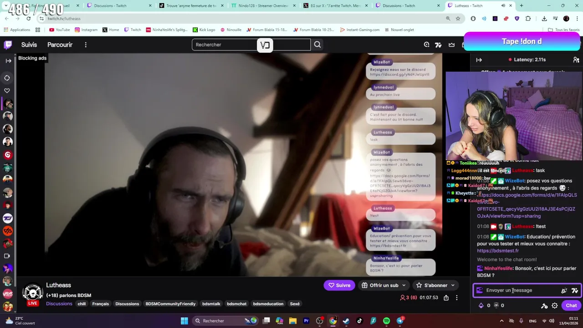Screen dimensions: 583x328
Task: Open chat settings gear icon
Action: pos(555,306)
